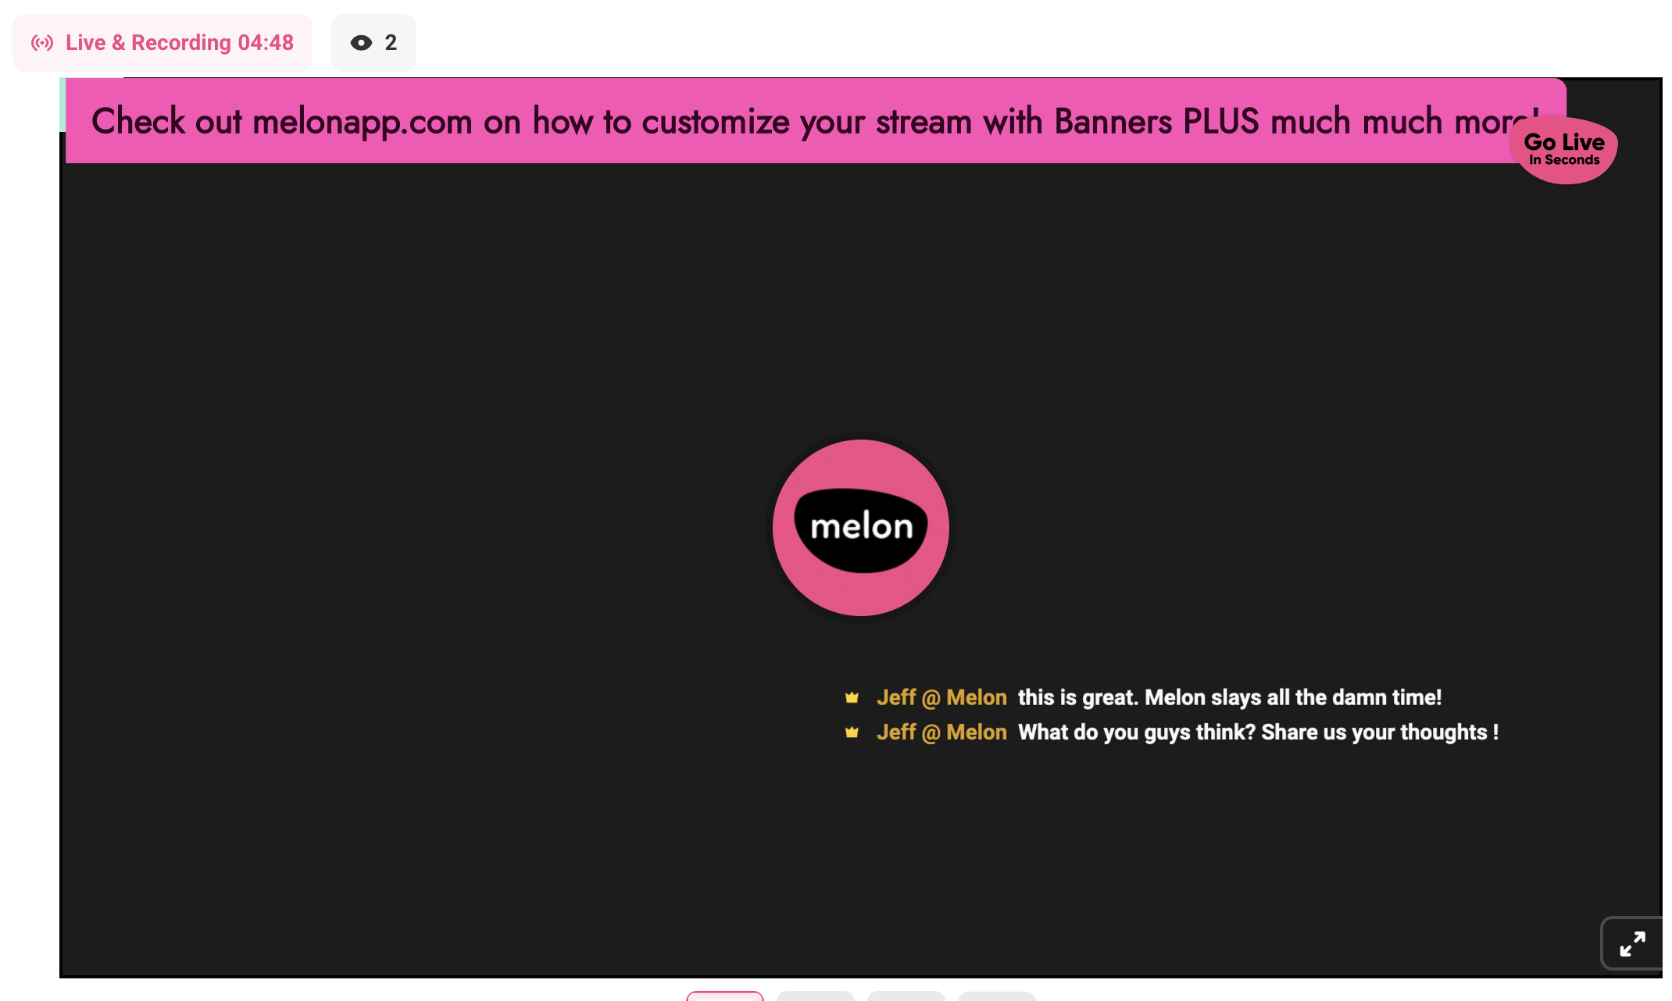Switch to the fourth layout option
This screenshot has height=1001, width=1672.
click(997, 996)
